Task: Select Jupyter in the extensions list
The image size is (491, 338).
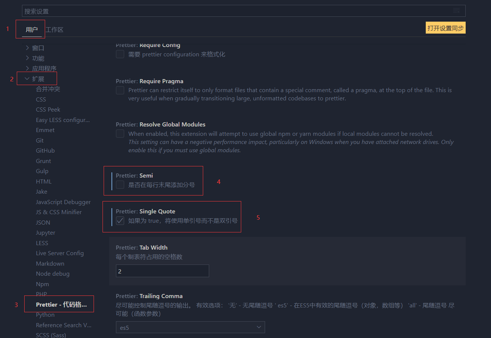Action: 45,232
